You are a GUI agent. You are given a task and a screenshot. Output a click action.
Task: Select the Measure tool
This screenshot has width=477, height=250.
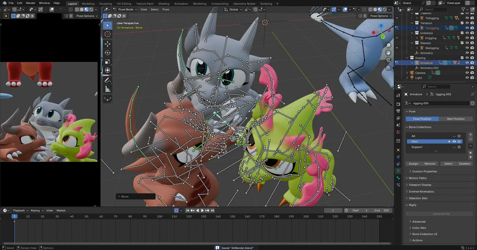coord(107,89)
